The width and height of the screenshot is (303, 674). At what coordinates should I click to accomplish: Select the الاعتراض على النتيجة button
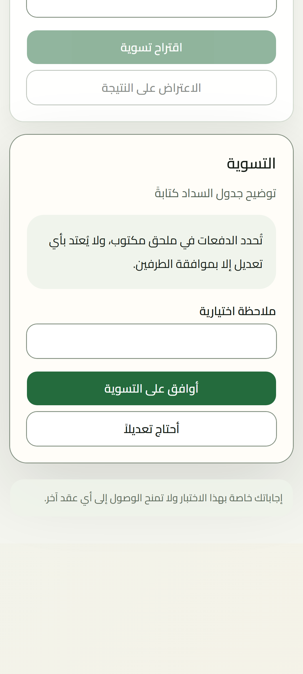pyautogui.click(x=151, y=88)
